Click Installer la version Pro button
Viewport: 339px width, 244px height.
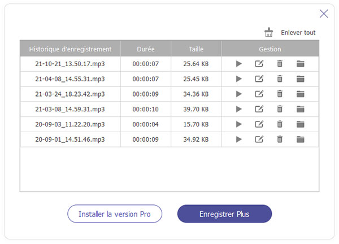pos(115,214)
